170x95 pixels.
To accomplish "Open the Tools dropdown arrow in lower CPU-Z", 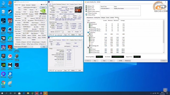I will [69, 70].
